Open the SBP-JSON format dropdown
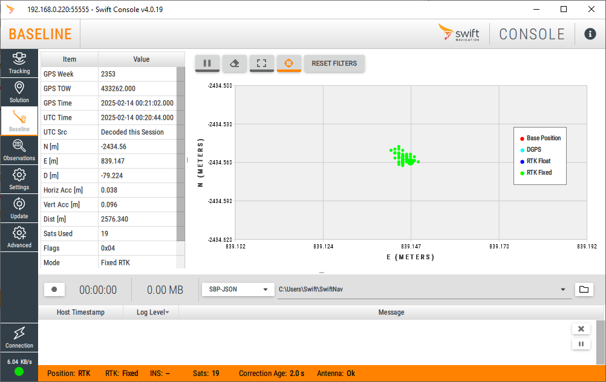This screenshot has height=382, width=606. (x=238, y=290)
